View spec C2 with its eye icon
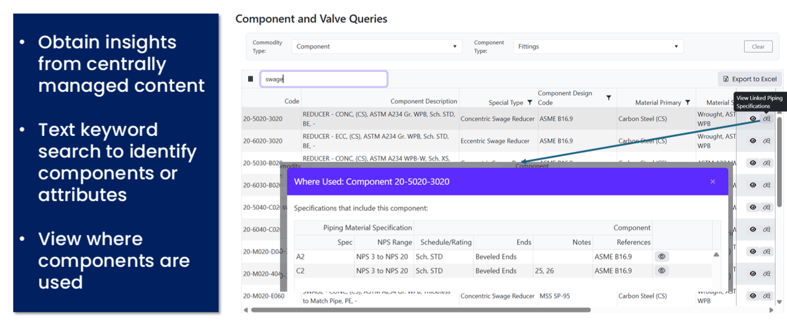The image size is (787, 326). pyautogui.click(x=662, y=271)
